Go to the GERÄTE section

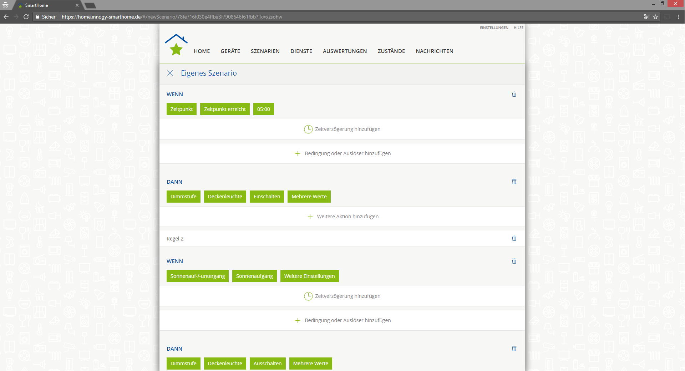click(230, 51)
